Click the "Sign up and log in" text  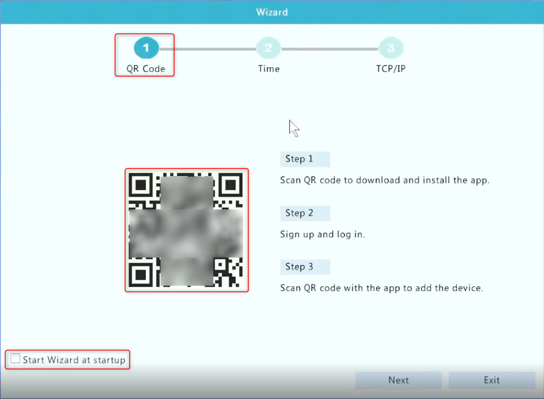pyautogui.click(x=323, y=235)
